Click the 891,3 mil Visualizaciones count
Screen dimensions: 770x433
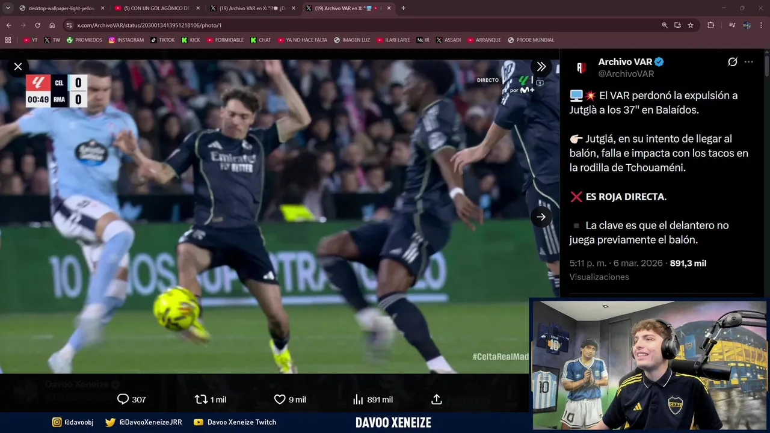(x=638, y=270)
